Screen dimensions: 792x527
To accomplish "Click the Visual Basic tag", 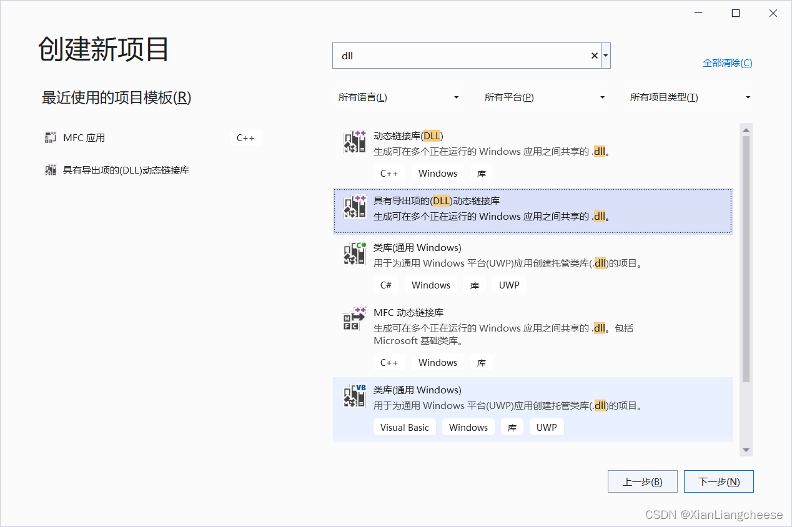I will (405, 428).
